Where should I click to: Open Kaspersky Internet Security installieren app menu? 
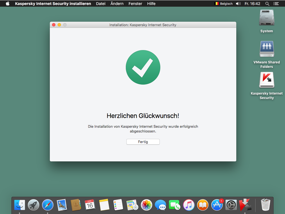coord(53,4)
